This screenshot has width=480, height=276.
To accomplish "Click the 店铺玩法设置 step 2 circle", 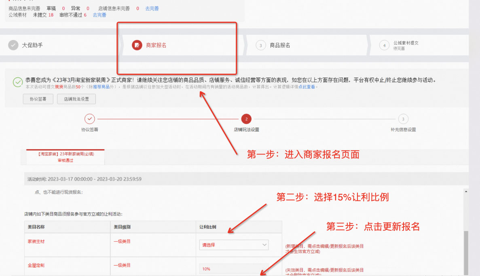I will (246, 119).
